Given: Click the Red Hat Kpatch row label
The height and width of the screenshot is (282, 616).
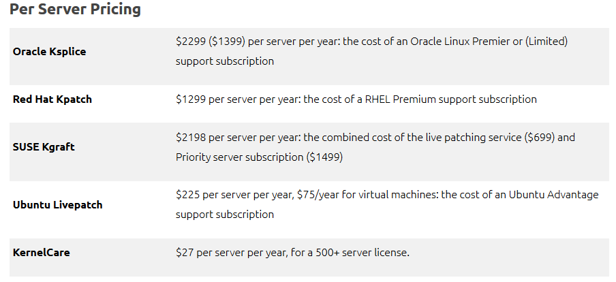Looking at the screenshot, I should click(52, 99).
